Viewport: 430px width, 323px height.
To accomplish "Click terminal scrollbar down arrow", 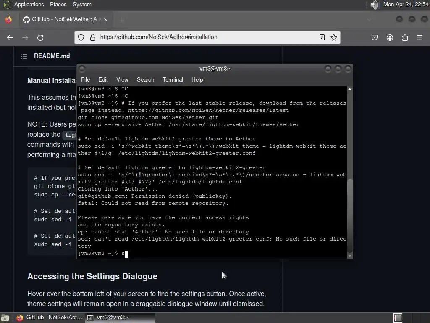I will coord(350,256).
